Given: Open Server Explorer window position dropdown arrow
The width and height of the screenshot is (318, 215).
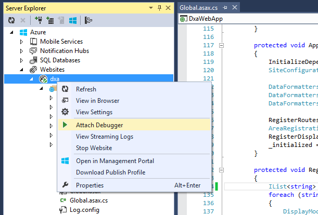Looking at the screenshot, I should pyautogui.click(x=150, y=8).
